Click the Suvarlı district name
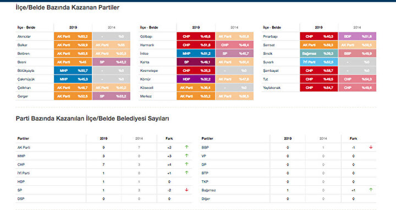Screen dimensions: 396x210 pyautogui.click(x=268, y=62)
